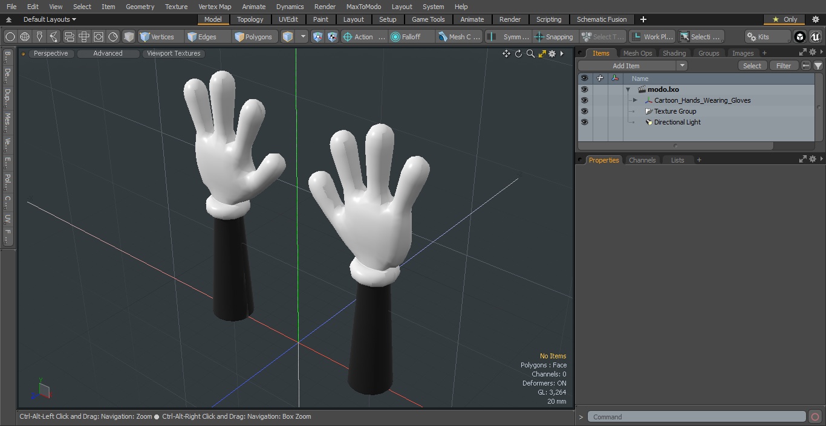Choose the curve path tool icon
826x426 pixels.
tap(54, 37)
